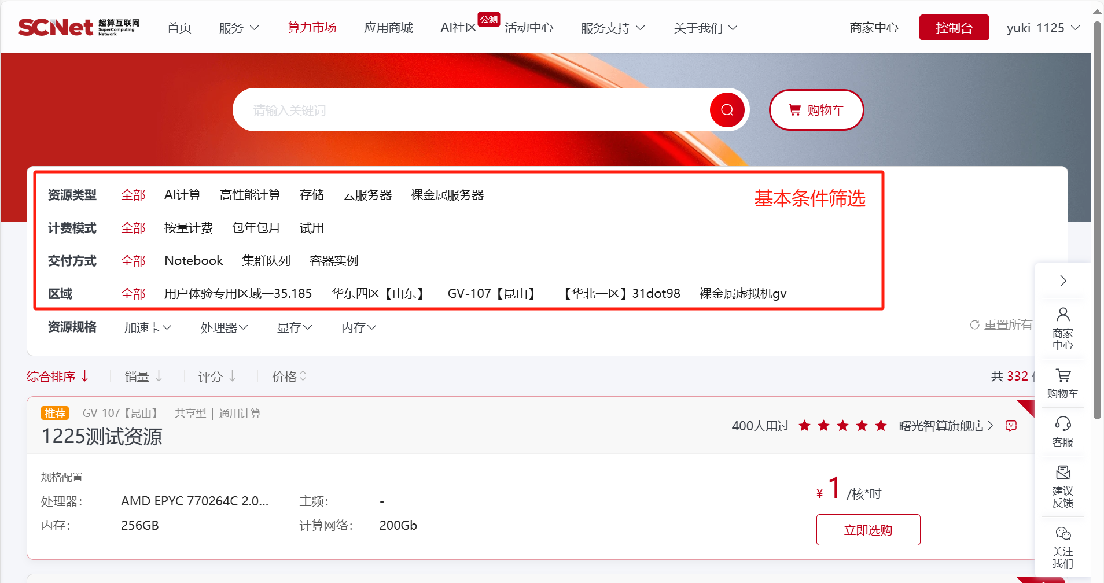The image size is (1104, 583).
Task: Click the 建议反馈 feedback icon
Action: 1062,486
